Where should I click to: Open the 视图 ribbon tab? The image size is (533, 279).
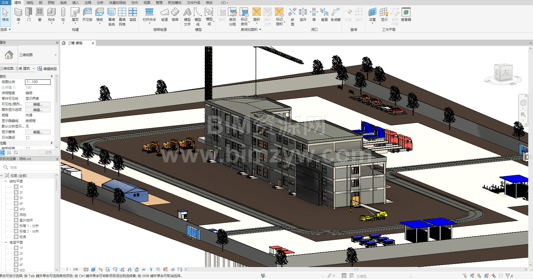(147, 3)
